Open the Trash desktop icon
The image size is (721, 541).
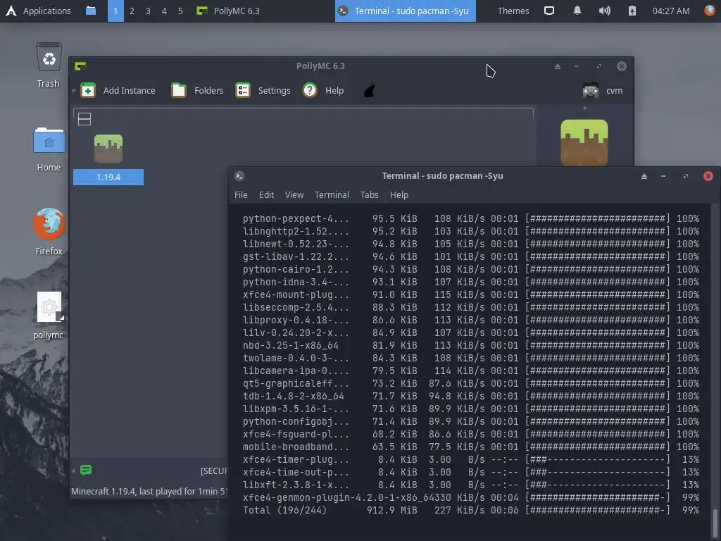pyautogui.click(x=49, y=66)
